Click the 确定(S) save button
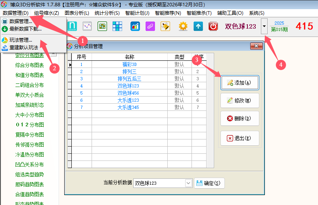This screenshot has width=318, height=205. tap(209, 183)
